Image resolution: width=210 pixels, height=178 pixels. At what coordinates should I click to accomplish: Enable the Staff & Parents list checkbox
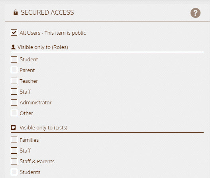click(x=14, y=161)
